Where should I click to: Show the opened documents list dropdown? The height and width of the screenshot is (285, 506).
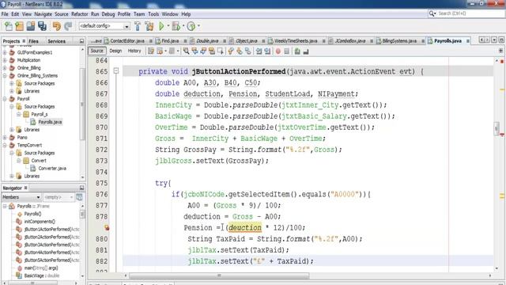(494, 40)
